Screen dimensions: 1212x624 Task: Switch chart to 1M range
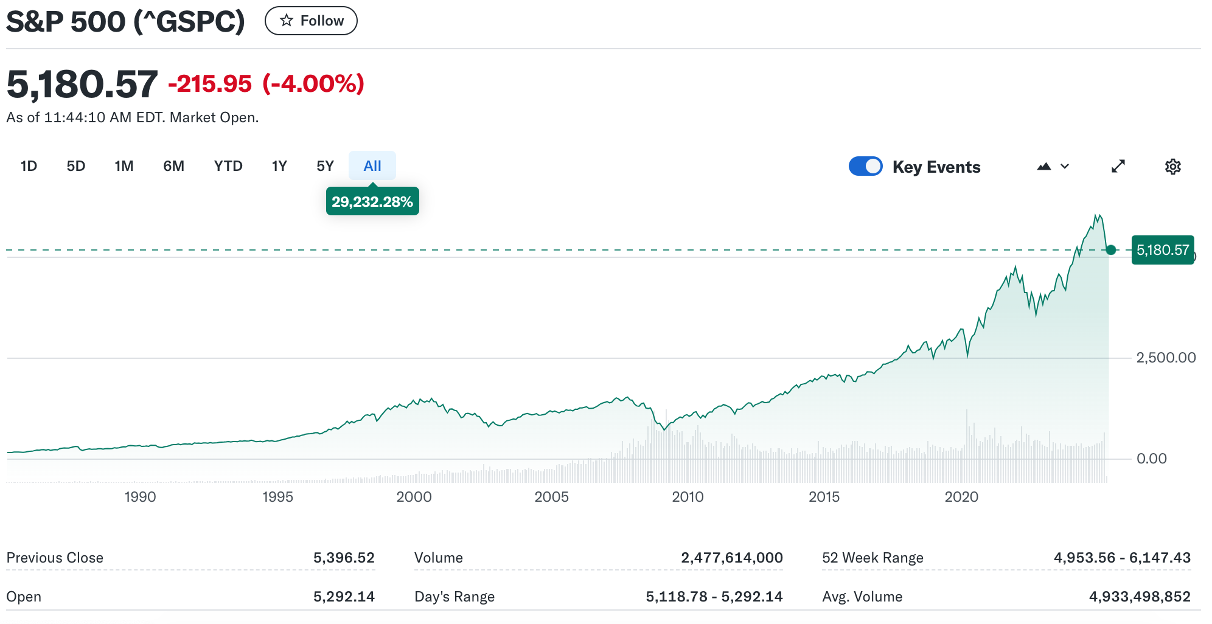124,166
